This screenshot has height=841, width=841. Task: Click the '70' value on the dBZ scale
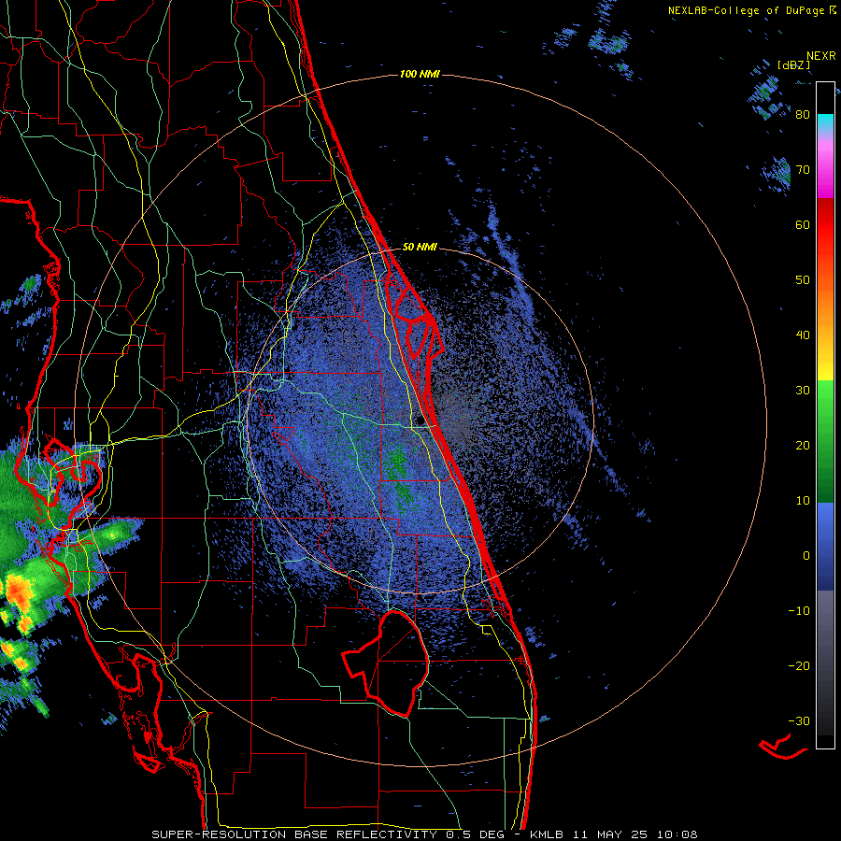point(803,170)
